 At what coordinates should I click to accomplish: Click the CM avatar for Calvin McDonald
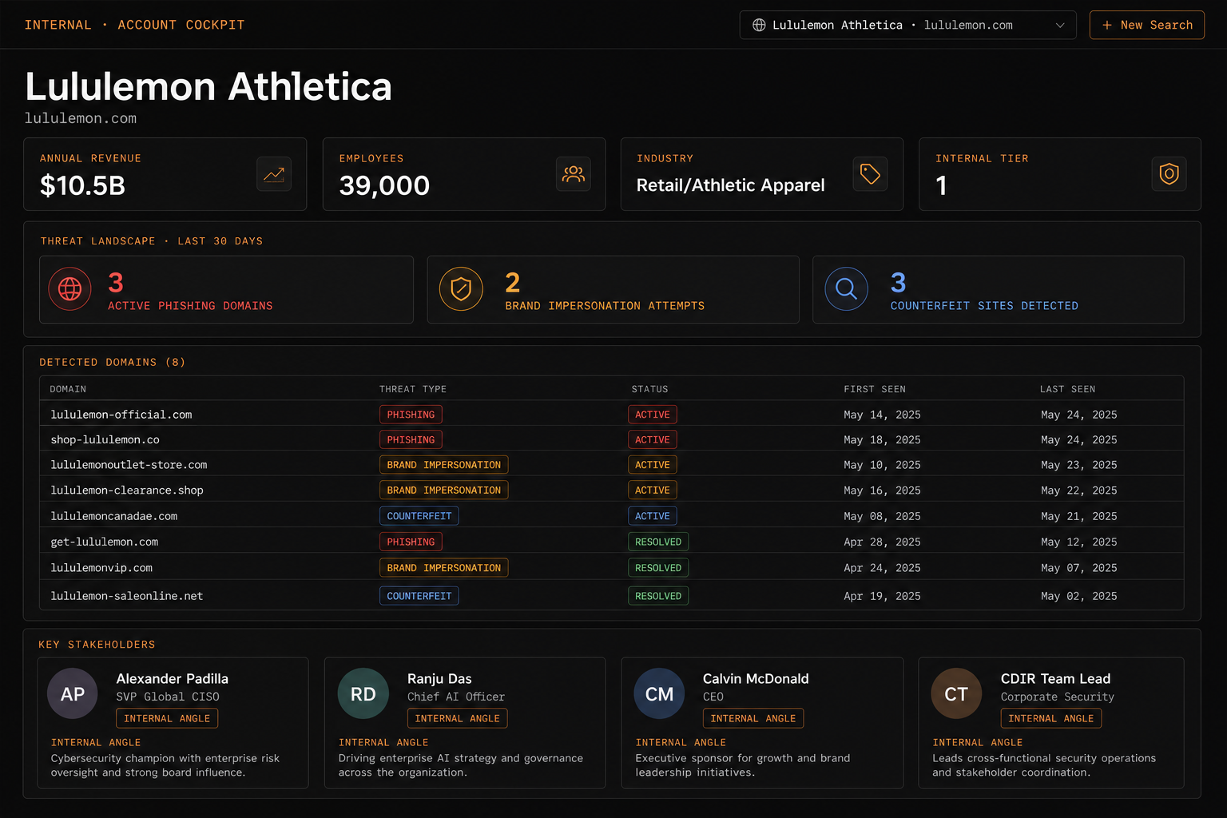point(659,693)
